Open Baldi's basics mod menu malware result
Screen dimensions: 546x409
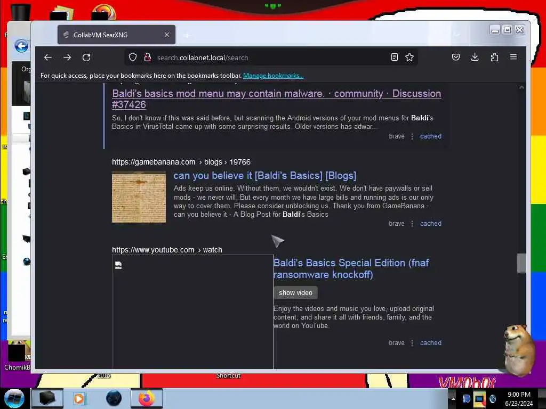click(x=277, y=99)
